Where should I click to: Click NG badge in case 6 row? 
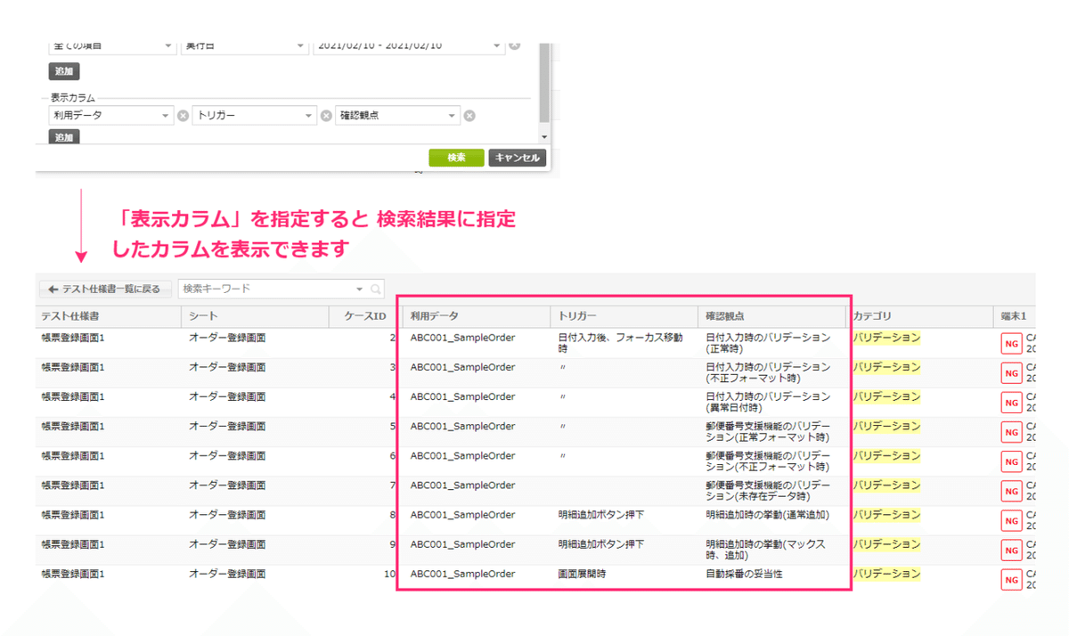pyautogui.click(x=1011, y=461)
